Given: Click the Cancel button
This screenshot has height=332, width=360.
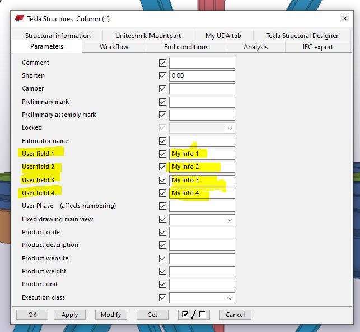Looking at the screenshot, I should click(235, 315).
